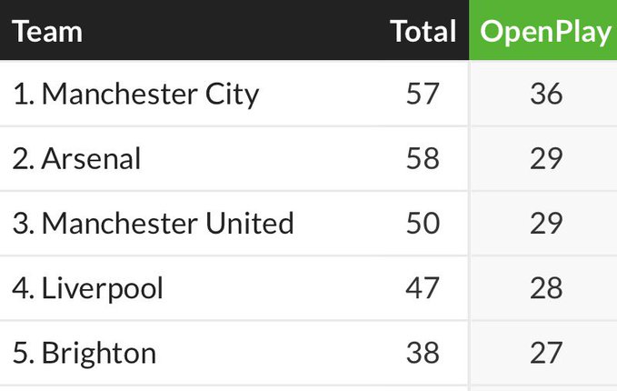
Task: Click Arsenal total value 58
Action: click(x=423, y=159)
